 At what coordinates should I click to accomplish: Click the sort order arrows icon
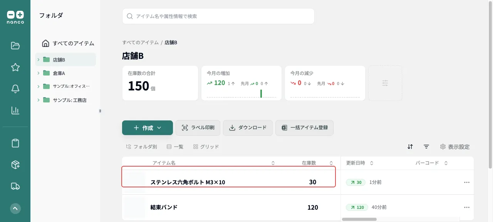coord(410,147)
